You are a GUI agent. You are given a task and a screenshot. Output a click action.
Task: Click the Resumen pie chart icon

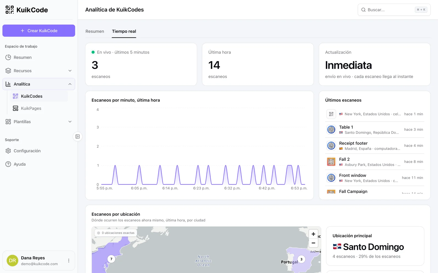click(8, 57)
